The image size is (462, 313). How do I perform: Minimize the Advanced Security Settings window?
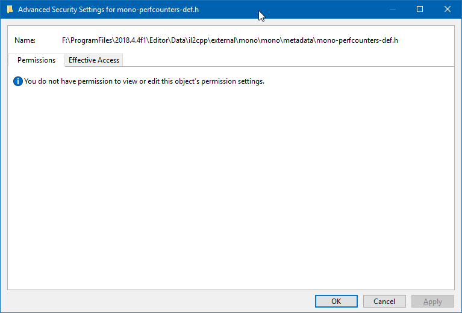coord(393,10)
